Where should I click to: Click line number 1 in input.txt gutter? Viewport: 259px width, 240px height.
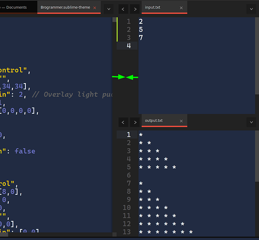pos(129,22)
